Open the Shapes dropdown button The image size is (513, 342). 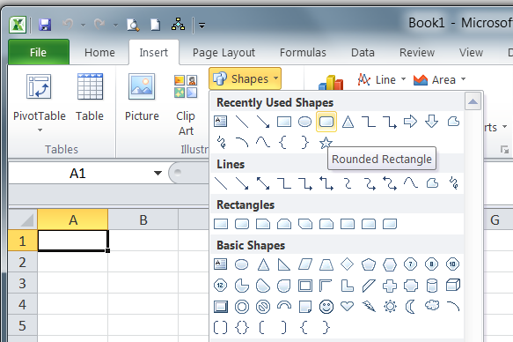[245, 78]
